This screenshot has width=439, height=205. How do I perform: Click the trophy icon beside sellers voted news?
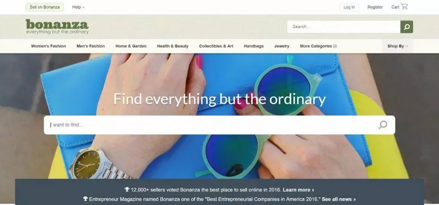127,190
